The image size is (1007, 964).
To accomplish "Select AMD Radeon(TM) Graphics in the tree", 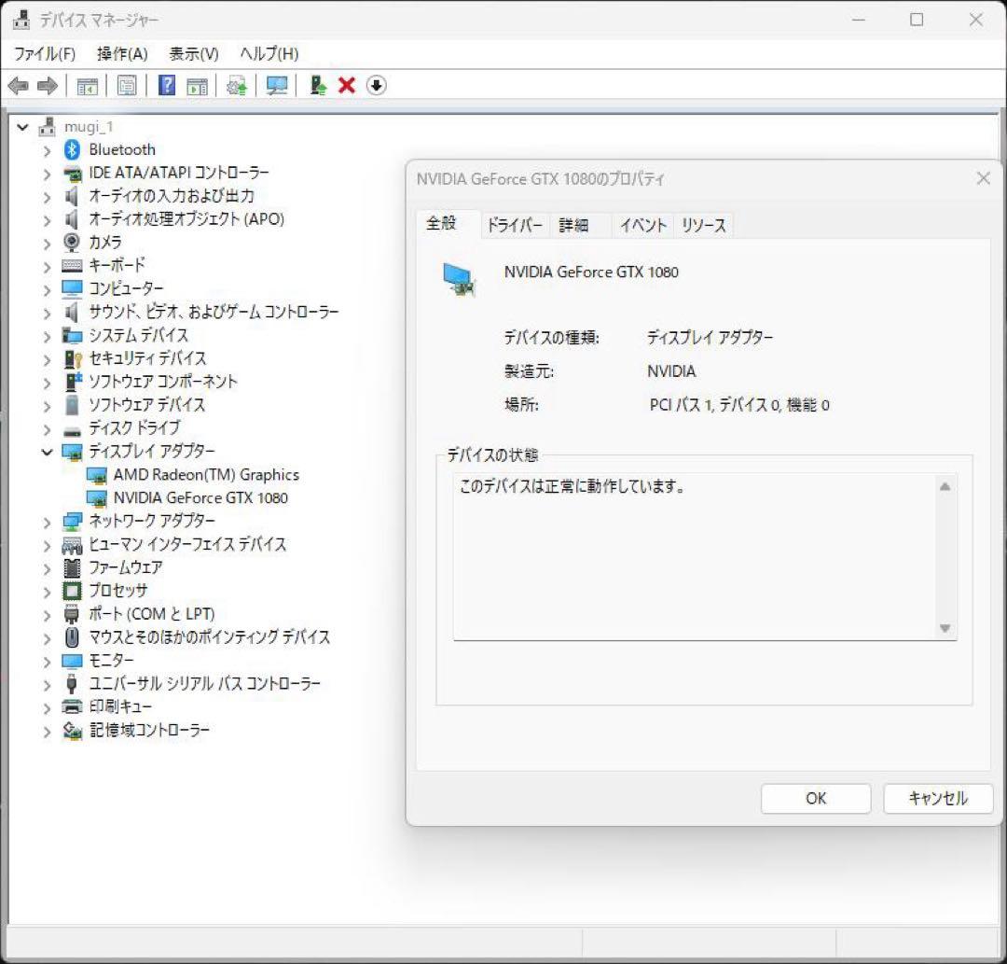I will pos(207,474).
